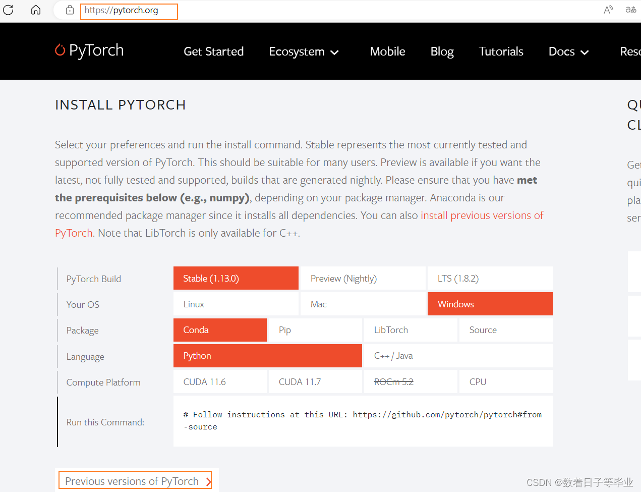Select the Pip package option
The width and height of the screenshot is (641, 492).
(x=315, y=330)
